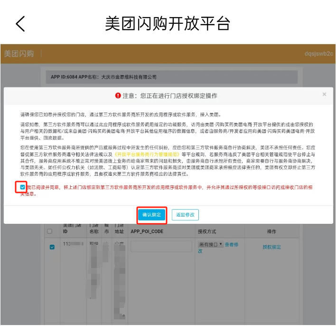This screenshot has height=326, width=336.
Task: Click the 美团闪购开放平台 page title
Action: click(x=168, y=23)
